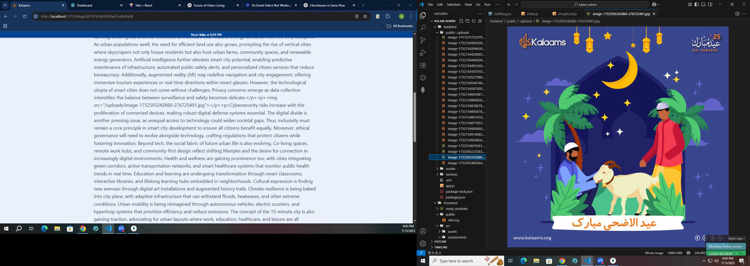Open Chrome Extensions puzzle icon
750x266 pixels.
pos(387,17)
